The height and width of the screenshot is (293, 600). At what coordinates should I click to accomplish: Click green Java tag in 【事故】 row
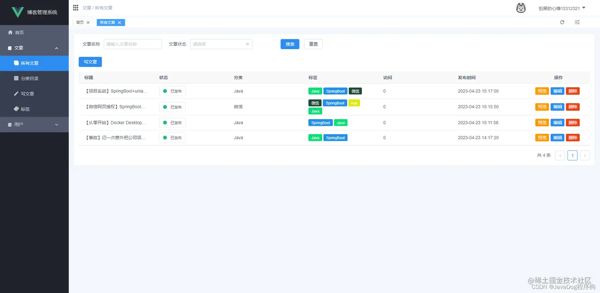point(315,138)
